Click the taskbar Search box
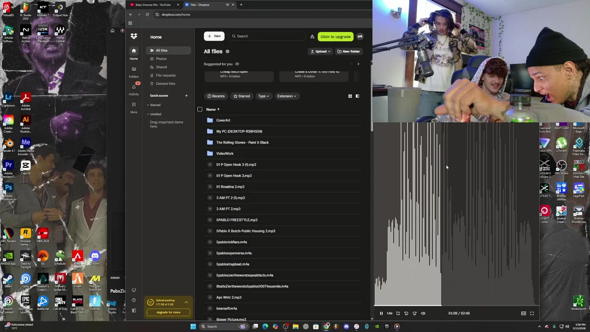Screen dimensions: 590x332 coord(224,326)
